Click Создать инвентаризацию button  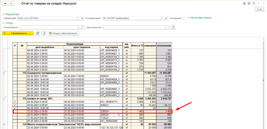pyautogui.click(x=64, y=33)
